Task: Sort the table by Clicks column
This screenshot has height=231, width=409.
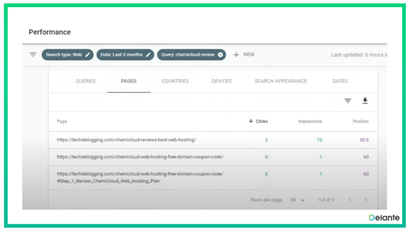Action: (259, 121)
